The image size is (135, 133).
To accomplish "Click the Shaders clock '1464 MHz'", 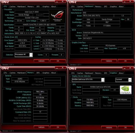I will pos(90,102).
